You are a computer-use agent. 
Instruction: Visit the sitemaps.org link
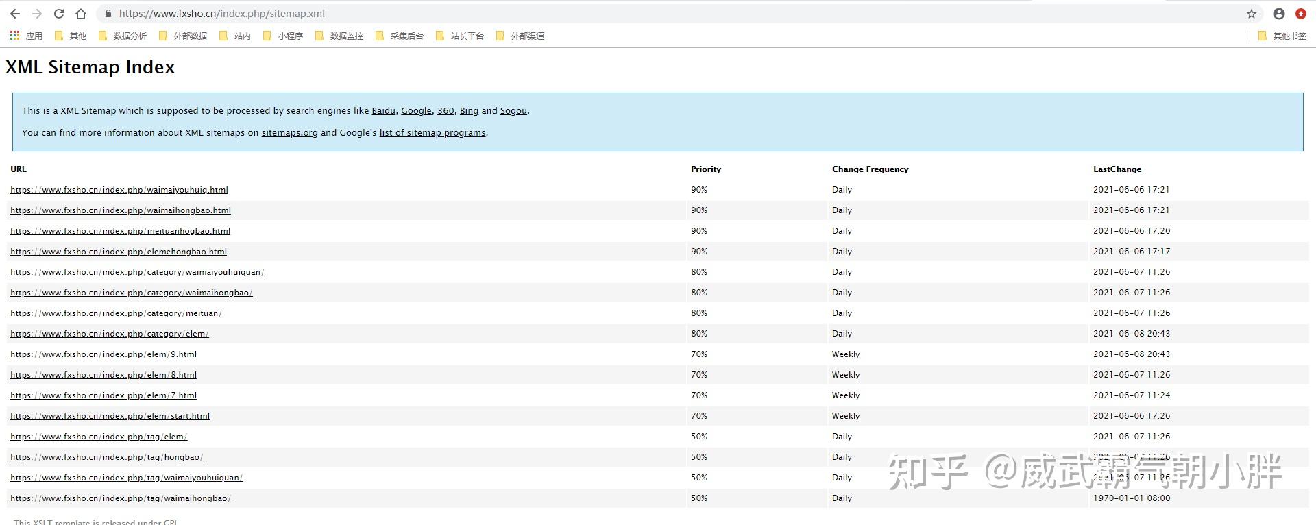(x=289, y=133)
